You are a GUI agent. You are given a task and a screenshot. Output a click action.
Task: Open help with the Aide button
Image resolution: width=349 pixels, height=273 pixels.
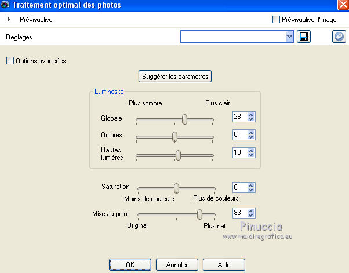click(x=224, y=264)
